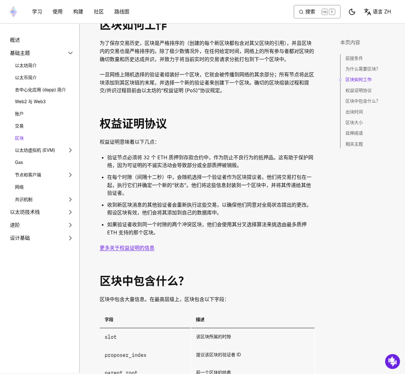Screen dimensions: 405x374
Task: Select the active 区块 sidebar item
Action: (x=19, y=138)
